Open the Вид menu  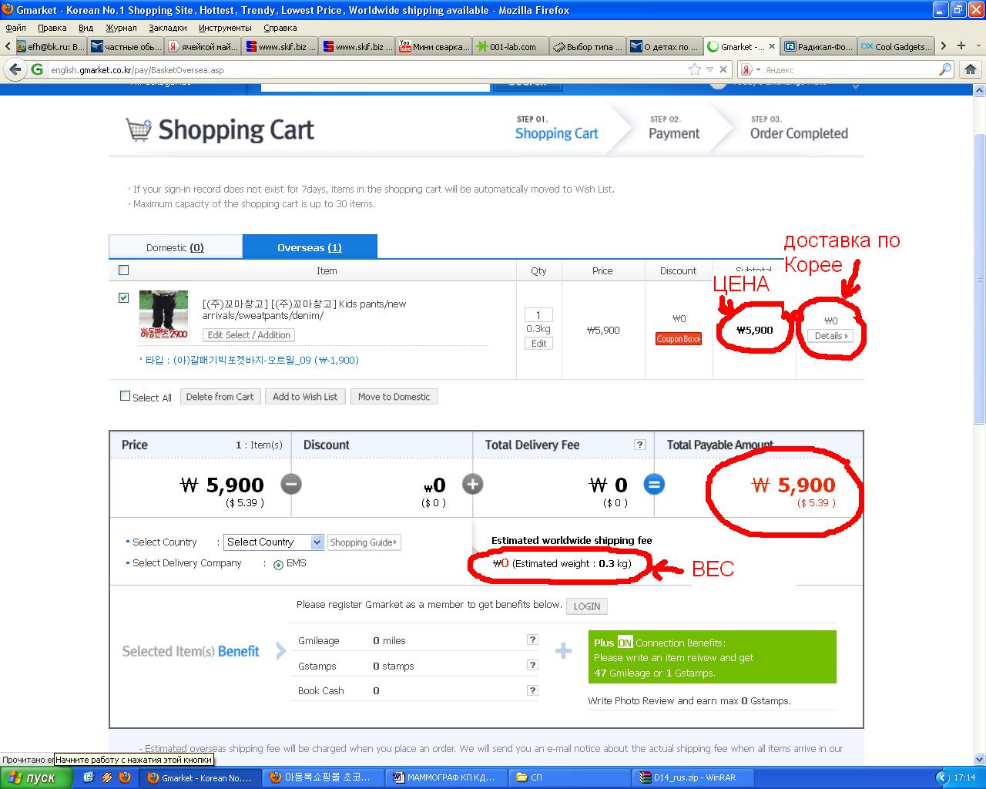[x=86, y=28]
